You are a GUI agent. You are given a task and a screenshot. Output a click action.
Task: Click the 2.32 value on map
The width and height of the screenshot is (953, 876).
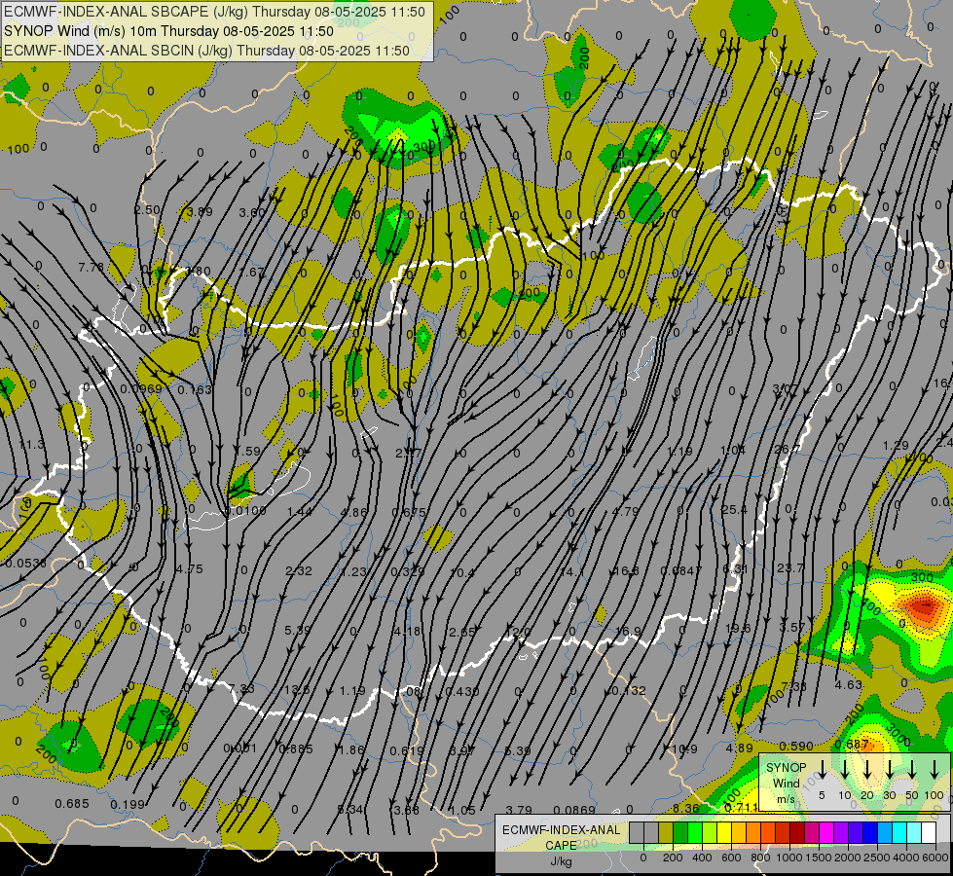(299, 570)
